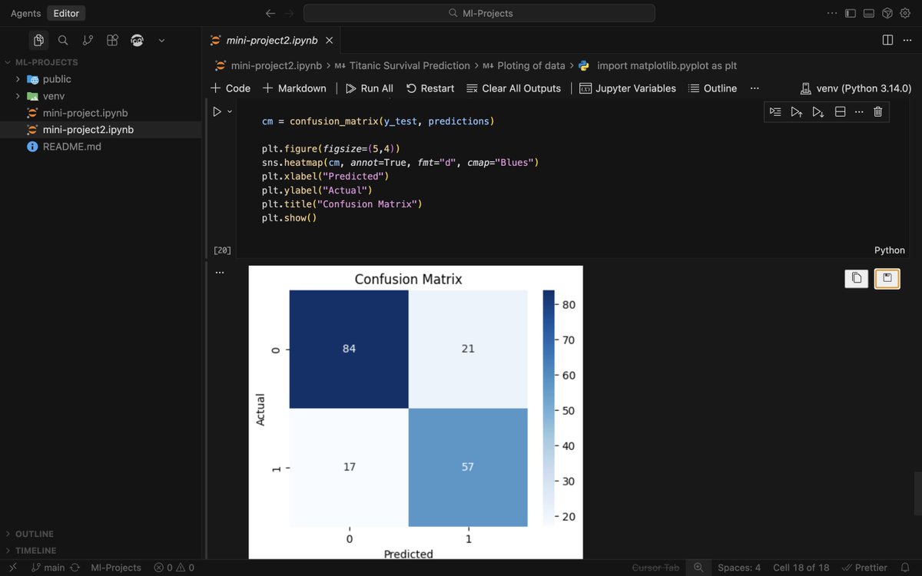
Task: Split the editor to the right
Action: tap(887, 40)
